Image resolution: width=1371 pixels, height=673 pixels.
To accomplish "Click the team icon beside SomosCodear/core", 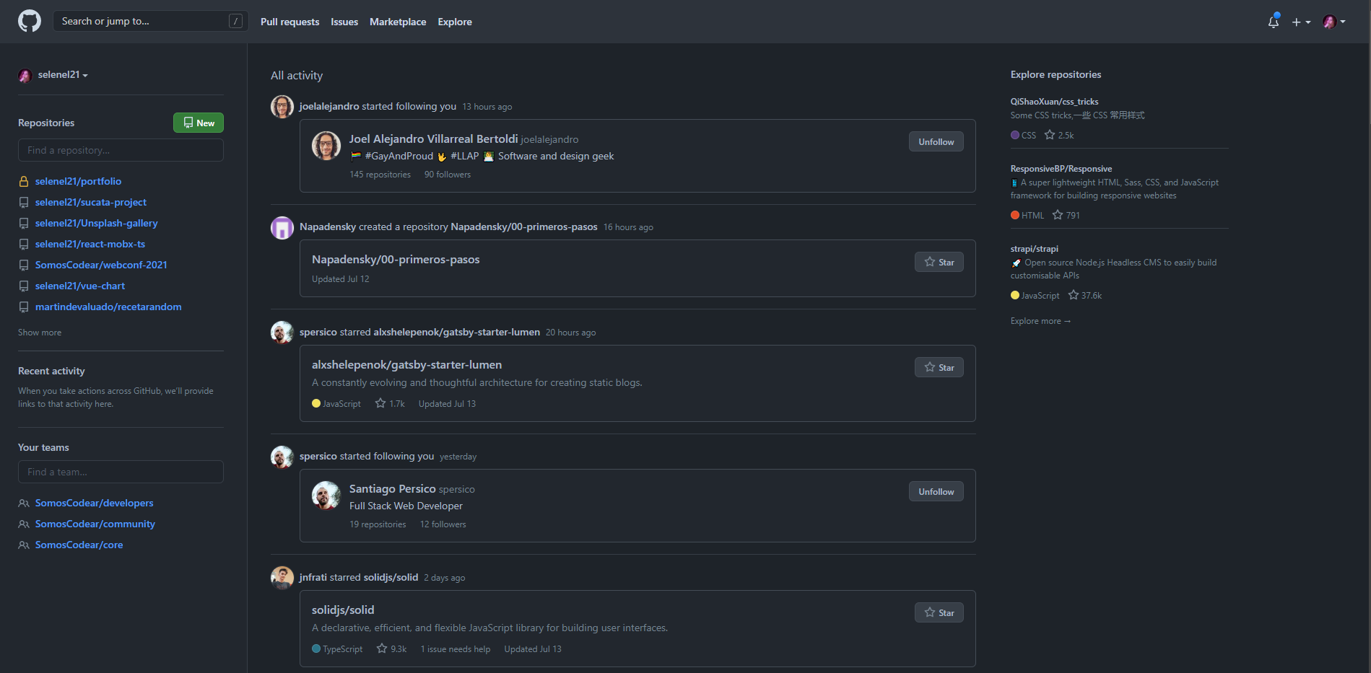I will [24, 545].
